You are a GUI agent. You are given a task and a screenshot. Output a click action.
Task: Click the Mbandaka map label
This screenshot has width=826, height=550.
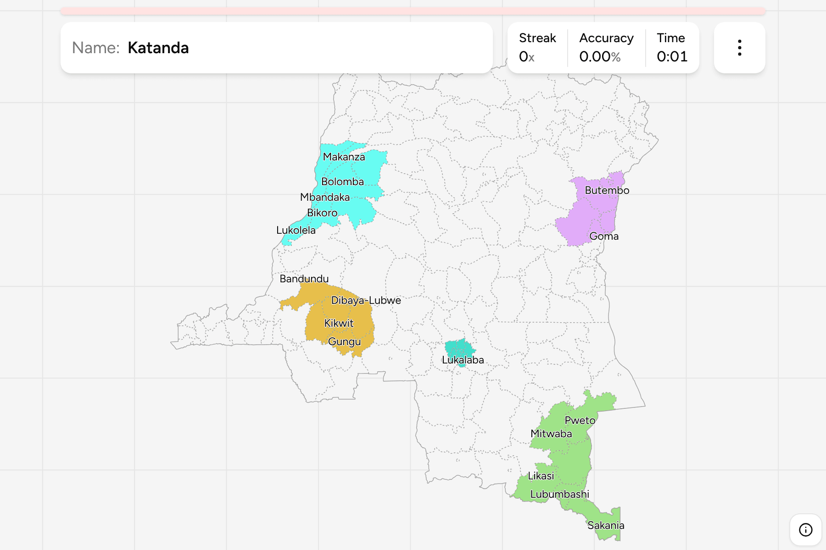coord(325,197)
